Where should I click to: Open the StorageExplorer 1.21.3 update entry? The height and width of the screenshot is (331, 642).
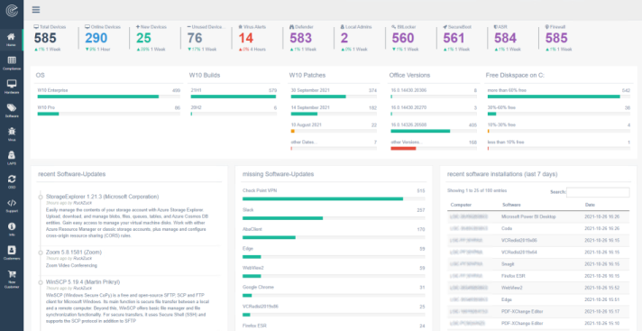(103, 197)
